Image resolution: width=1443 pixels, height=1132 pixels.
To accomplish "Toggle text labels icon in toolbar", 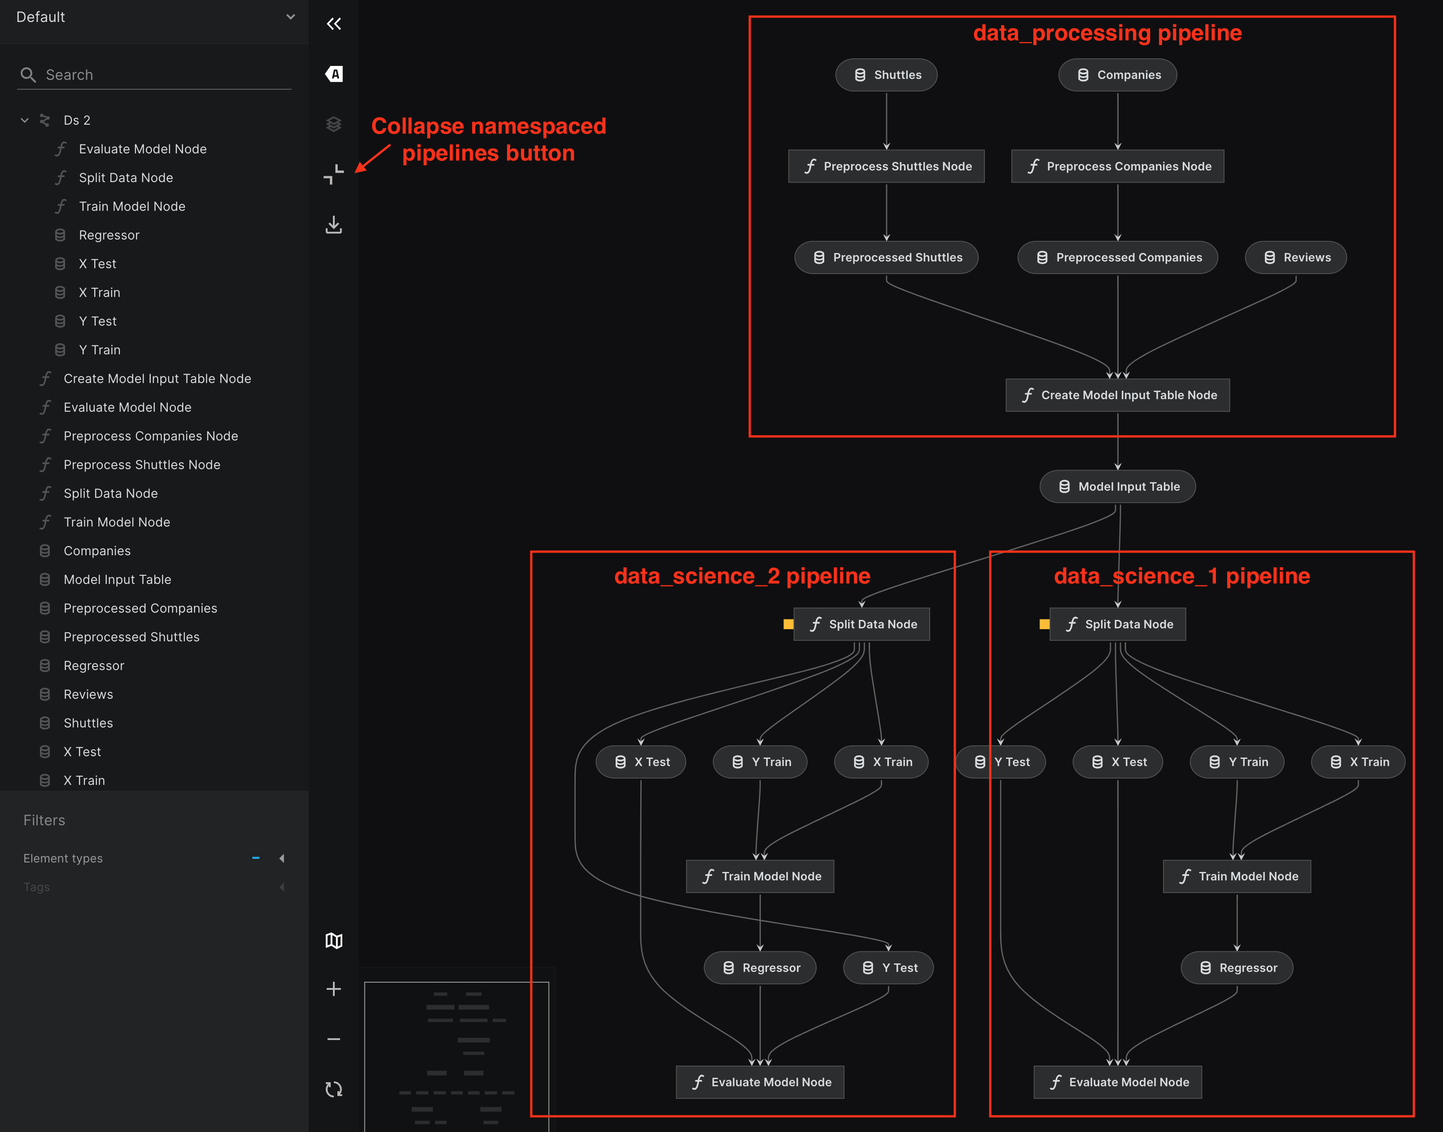I will pyautogui.click(x=333, y=74).
